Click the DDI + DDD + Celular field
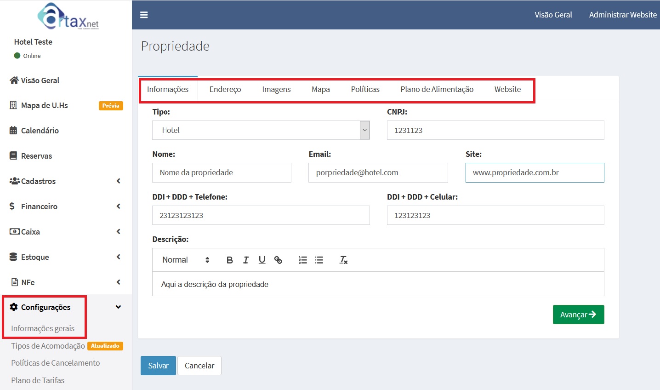This screenshot has height=390, width=660. pos(495,215)
